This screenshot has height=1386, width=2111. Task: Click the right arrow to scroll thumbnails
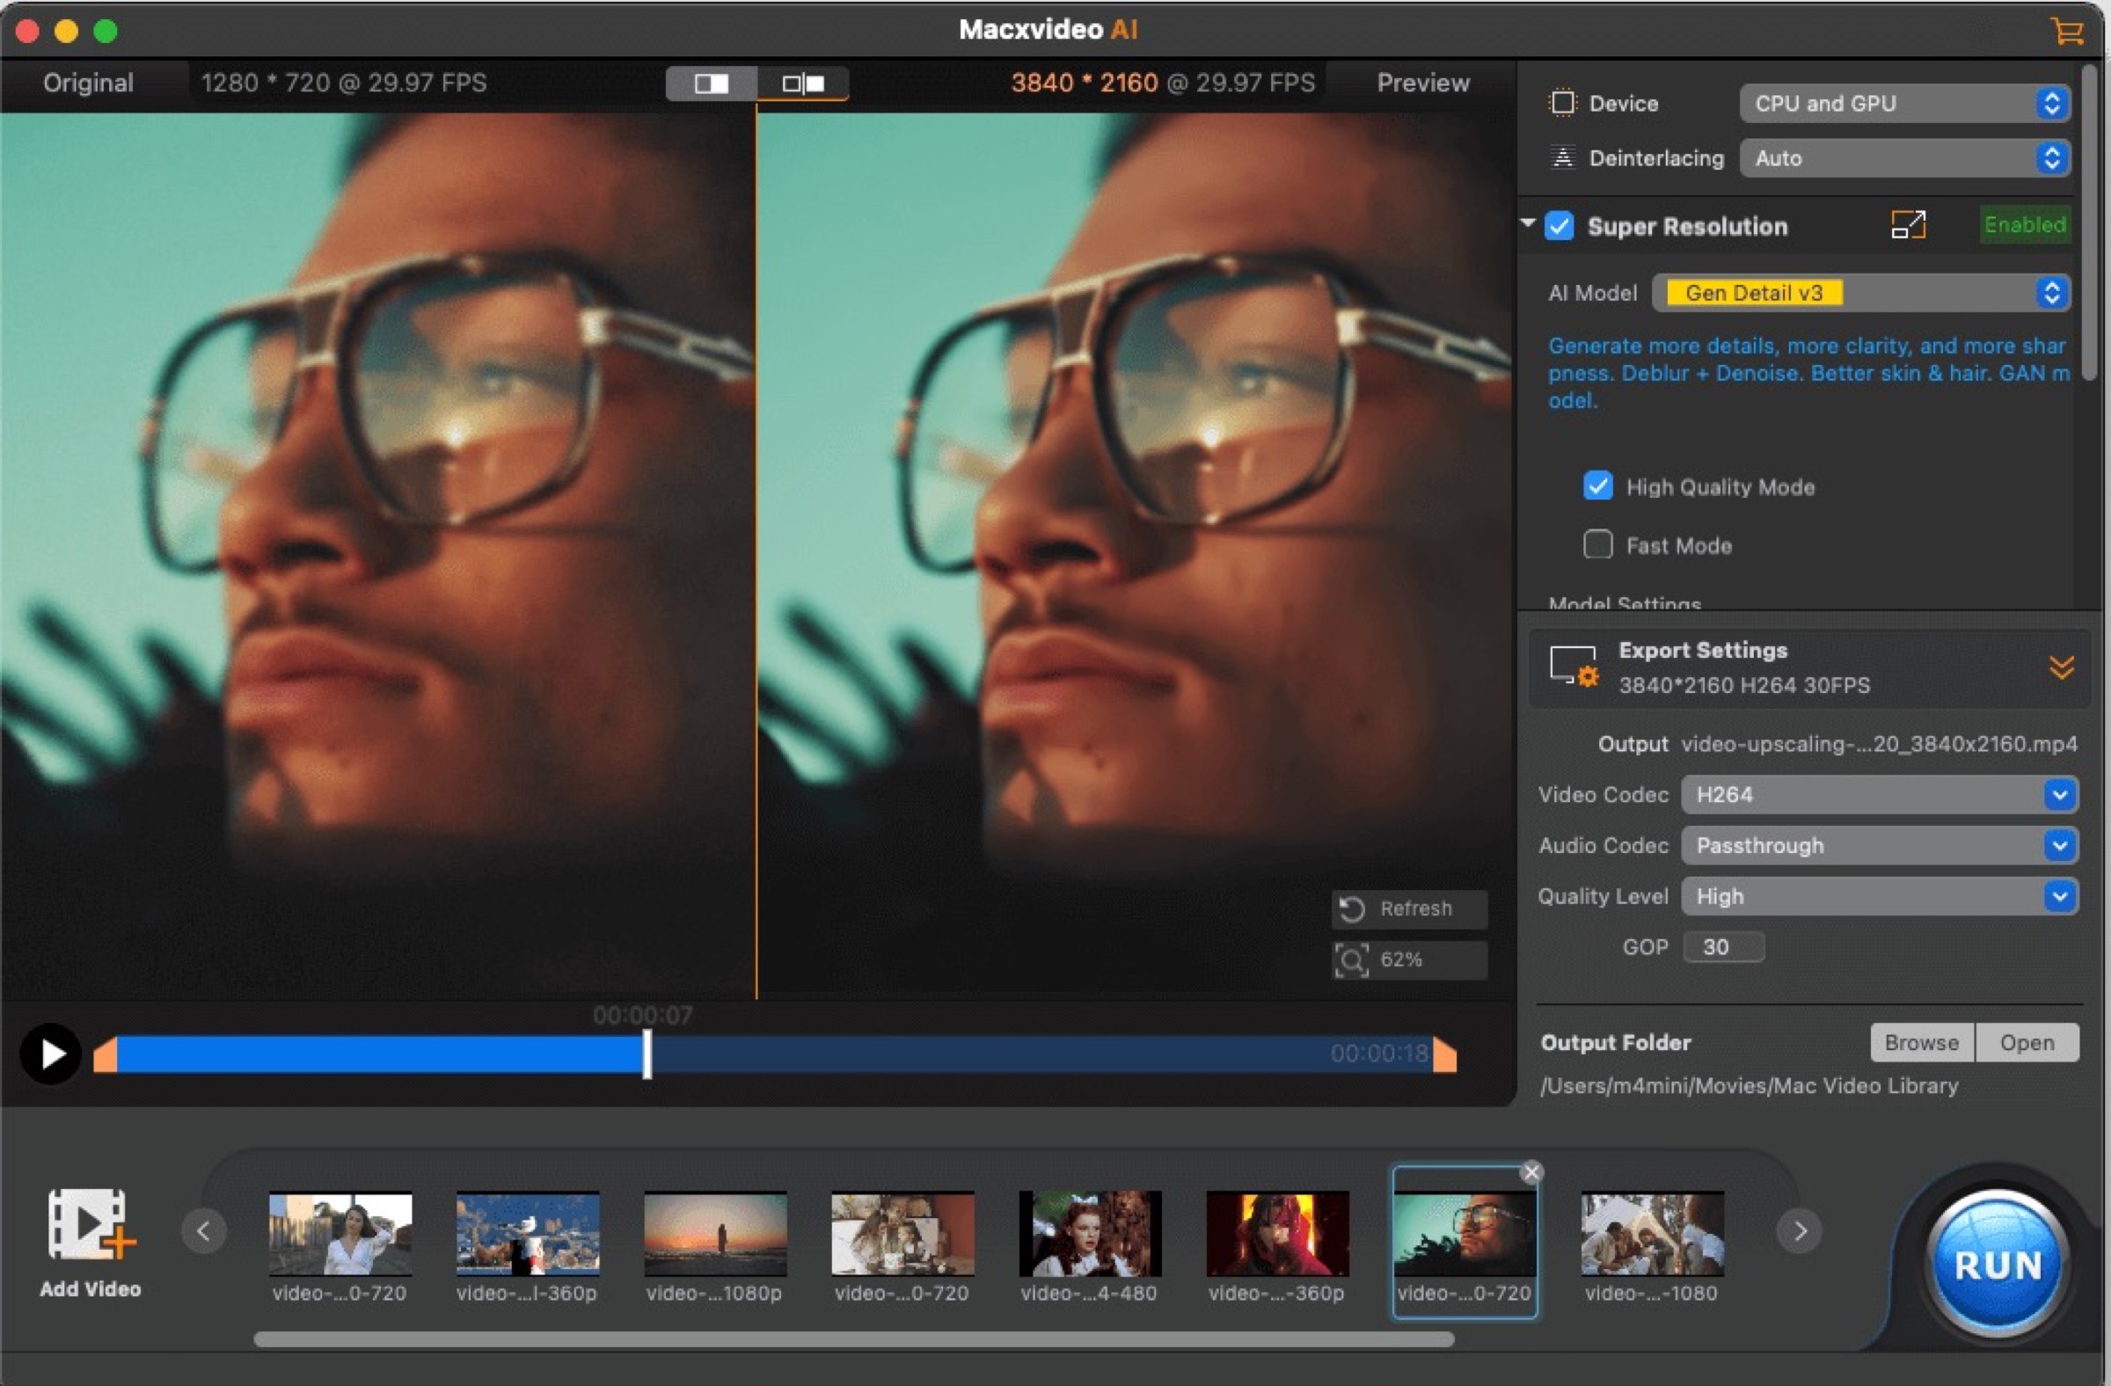[x=1800, y=1230]
